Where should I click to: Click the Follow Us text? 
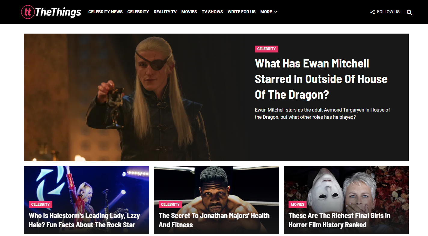pos(388,12)
